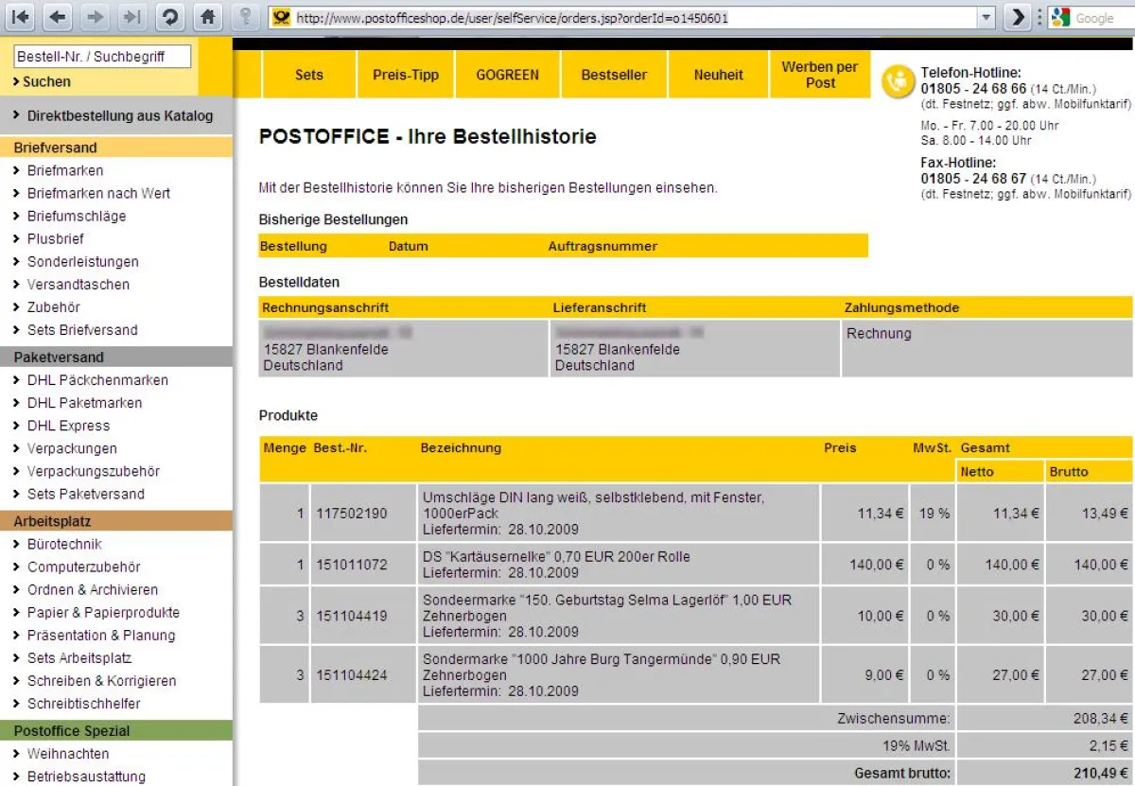Click the Bestell-Nr. search input field
This screenshot has width=1135, height=786.
click(100, 56)
